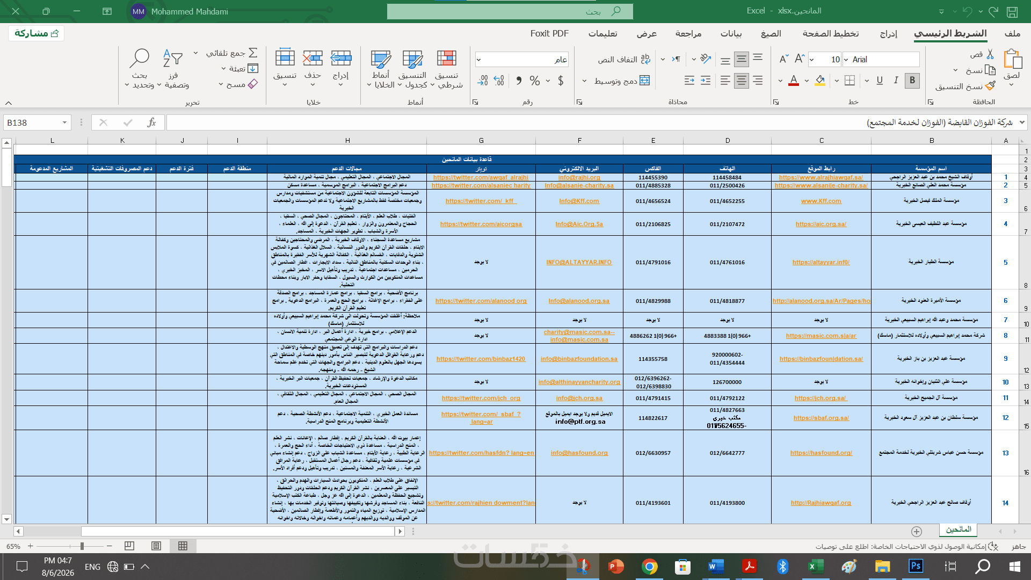Apply the currency $ number format
The height and width of the screenshot is (580, 1031).
tap(561, 81)
